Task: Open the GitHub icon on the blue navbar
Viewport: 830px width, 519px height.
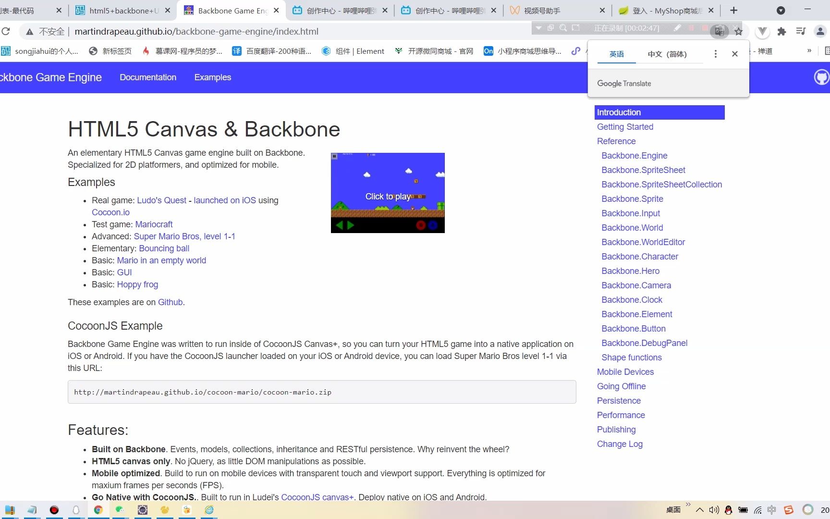Action: click(821, 77)
